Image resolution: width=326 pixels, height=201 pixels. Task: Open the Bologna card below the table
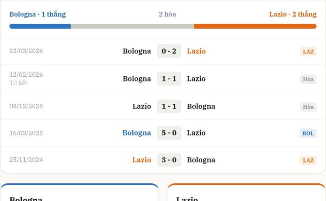point(80,192)
